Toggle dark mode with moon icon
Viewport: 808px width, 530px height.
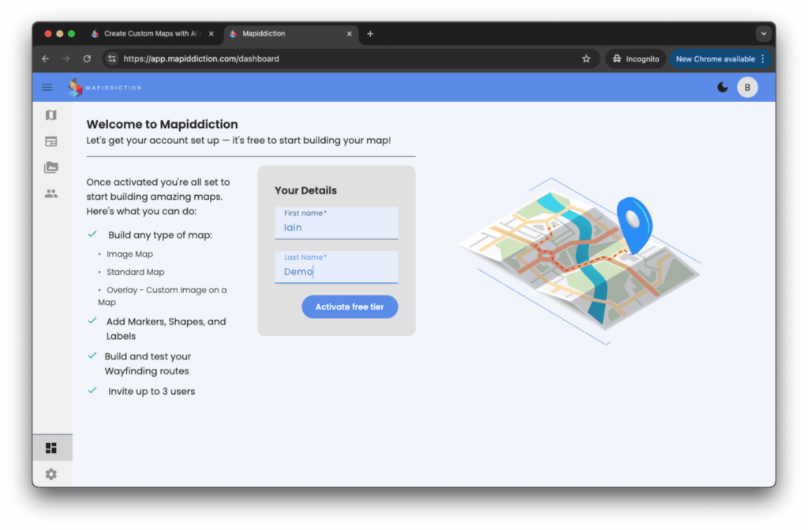coord(722,88)
